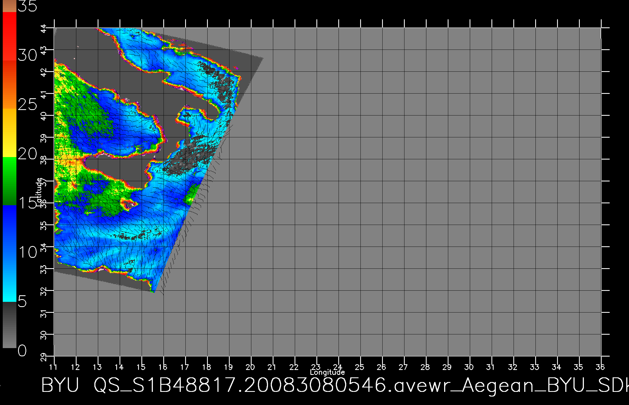The width and height of the screenshot is (629, 405).
Task: Click longitude axis tick label 14
Action: (119, 367)
